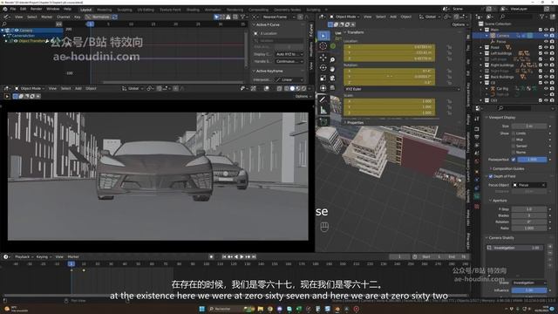558x314 pixels.
Task: Open Object Mode dropdown in right viewport
Action: [344, 17]
